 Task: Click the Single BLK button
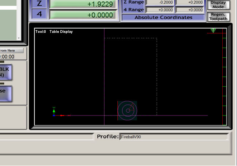(x=6, y=72)
